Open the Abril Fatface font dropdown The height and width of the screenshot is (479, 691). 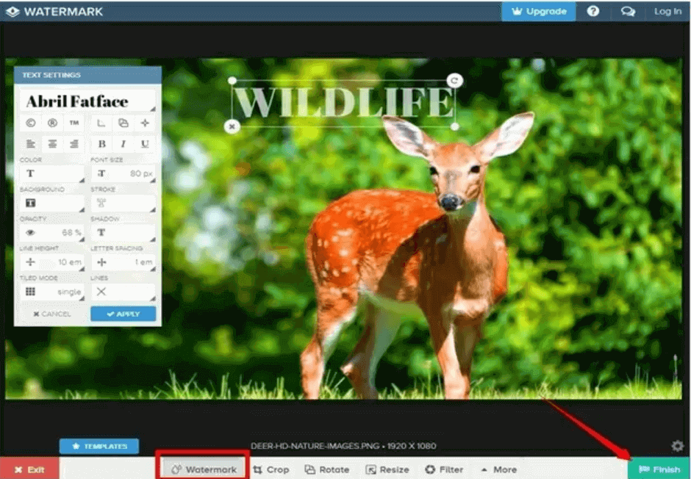[87, 101]
